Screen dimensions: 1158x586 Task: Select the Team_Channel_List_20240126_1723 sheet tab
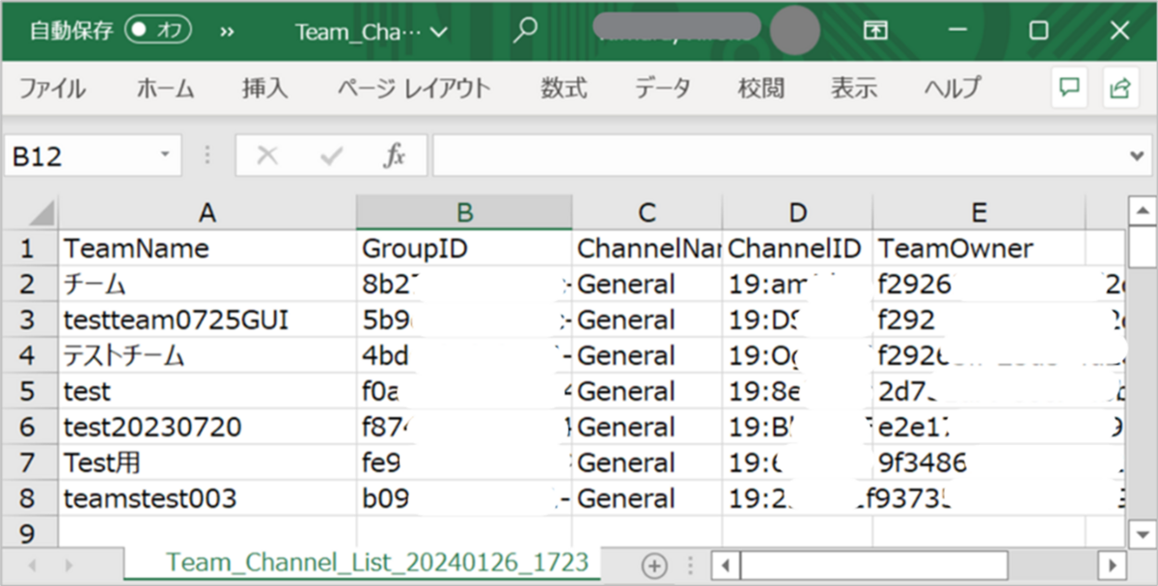tap(376, 563)
